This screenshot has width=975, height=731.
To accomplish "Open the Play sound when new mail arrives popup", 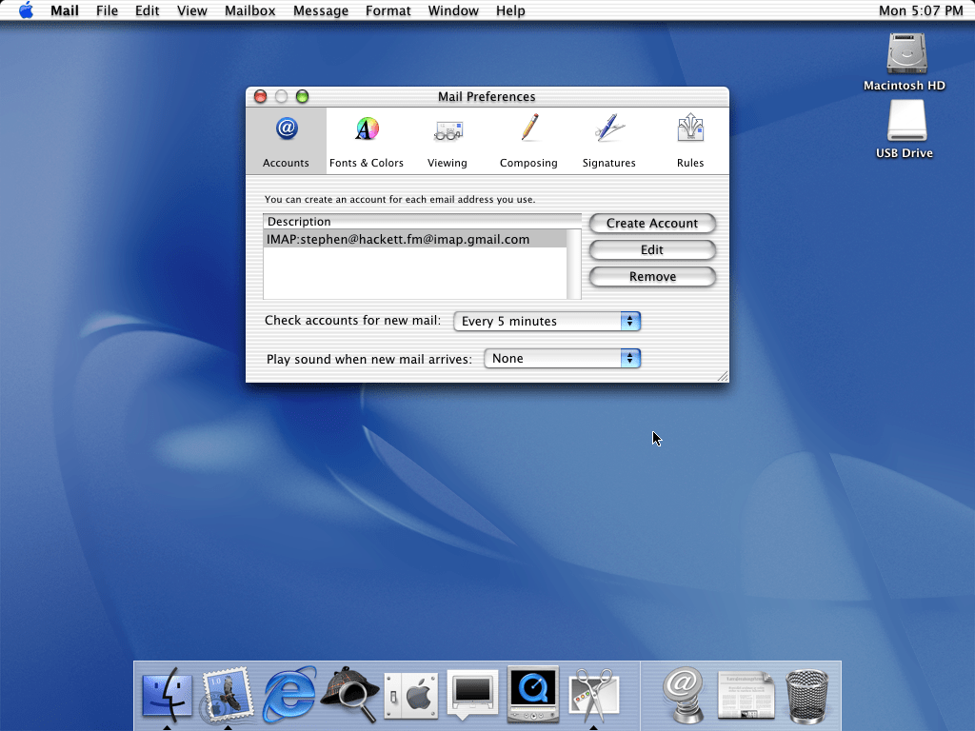I will coord(563,359).
